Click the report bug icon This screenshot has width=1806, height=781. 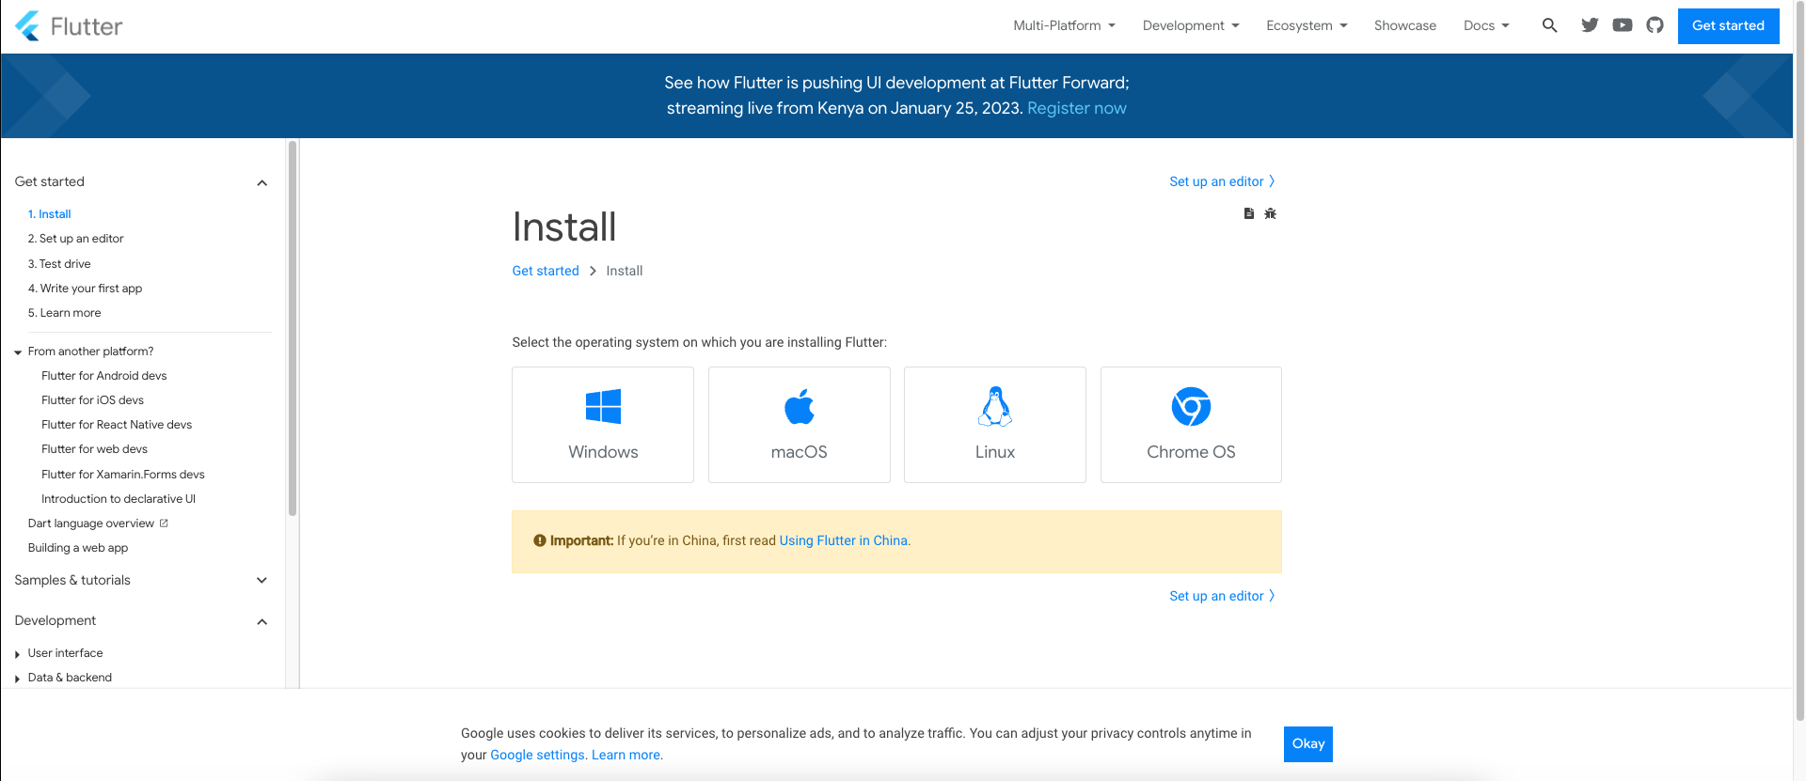coord(1270,213)
